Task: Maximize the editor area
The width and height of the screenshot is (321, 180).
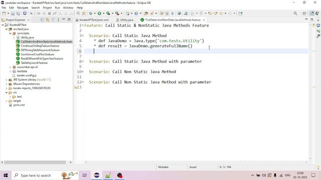Action: click(x=312, y=20)
